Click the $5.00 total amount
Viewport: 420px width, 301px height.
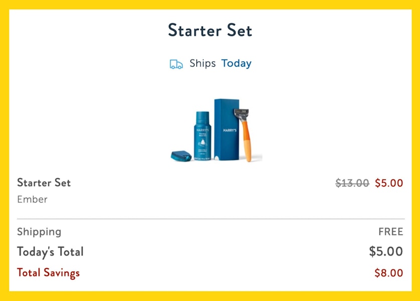[386, 252]
